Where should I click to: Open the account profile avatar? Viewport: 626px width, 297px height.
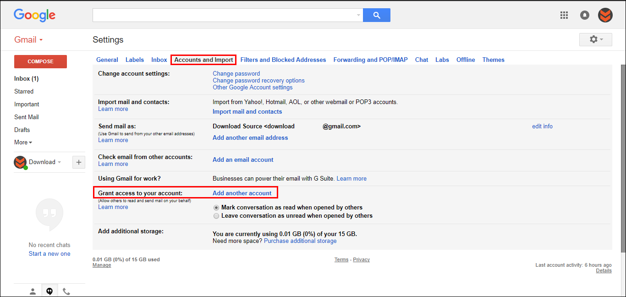605,15
